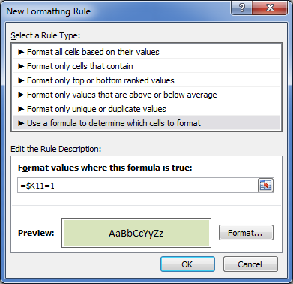
Task: Open the Format... button
Action: coord(246,233)
